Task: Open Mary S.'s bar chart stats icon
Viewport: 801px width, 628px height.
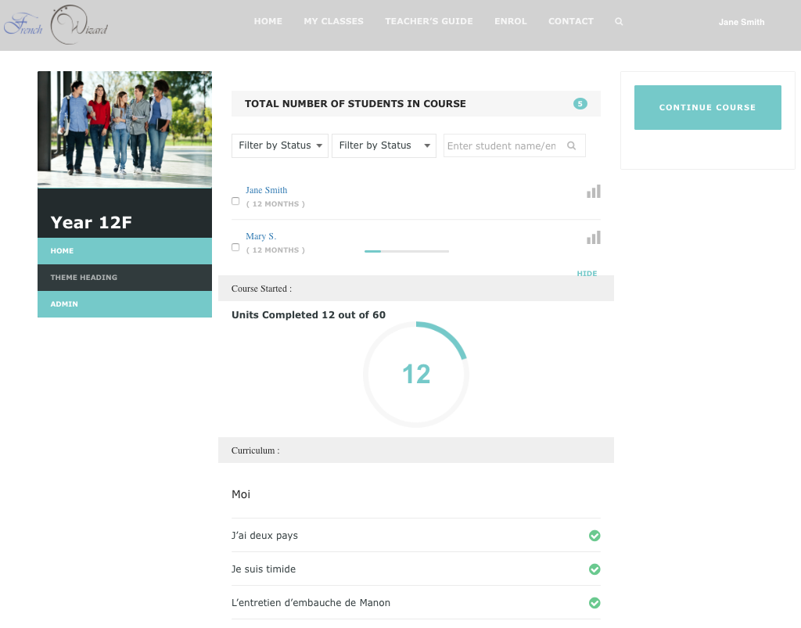Action: click(x=594, y=238)
